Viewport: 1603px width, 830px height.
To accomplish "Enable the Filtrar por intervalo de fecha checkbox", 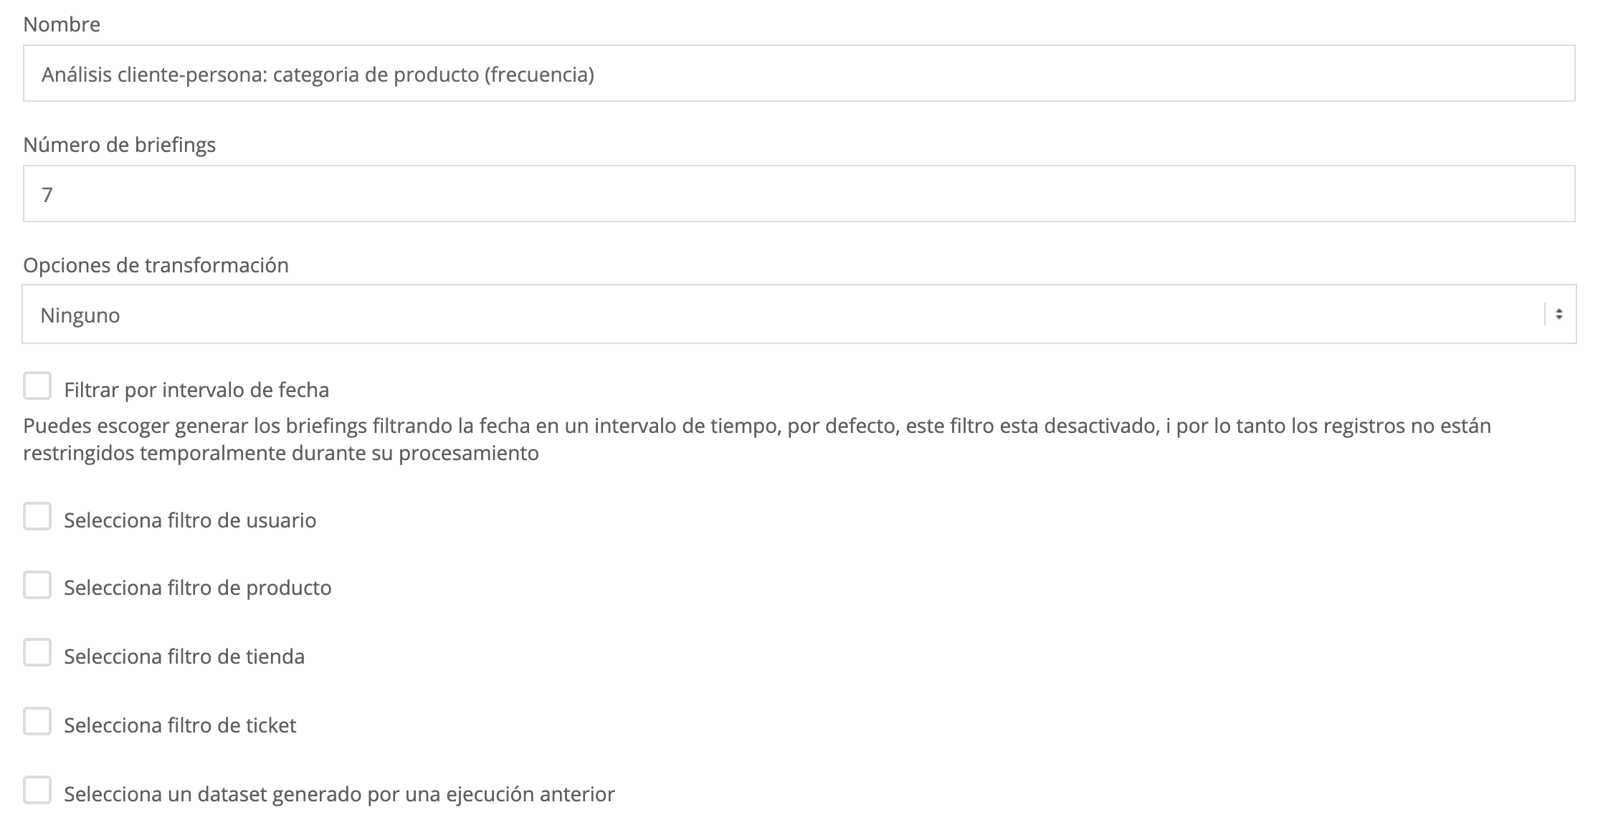I will [x=37, y=386].
